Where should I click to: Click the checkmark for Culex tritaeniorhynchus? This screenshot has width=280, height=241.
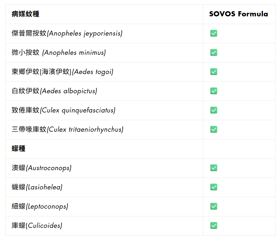214,129
